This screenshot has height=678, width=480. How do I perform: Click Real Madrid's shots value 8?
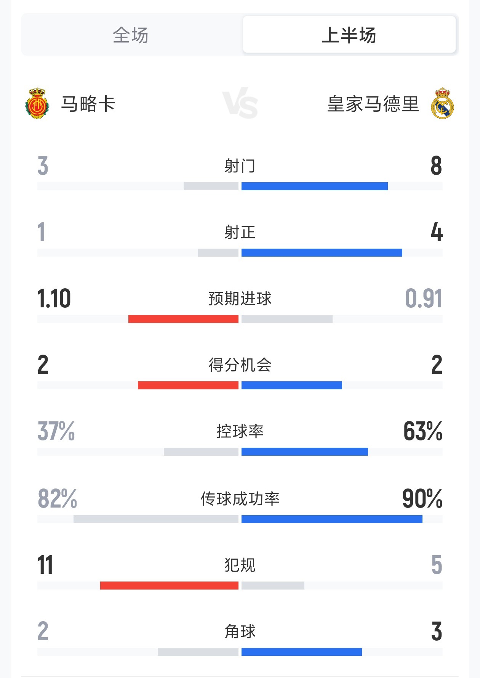[436, 166]
